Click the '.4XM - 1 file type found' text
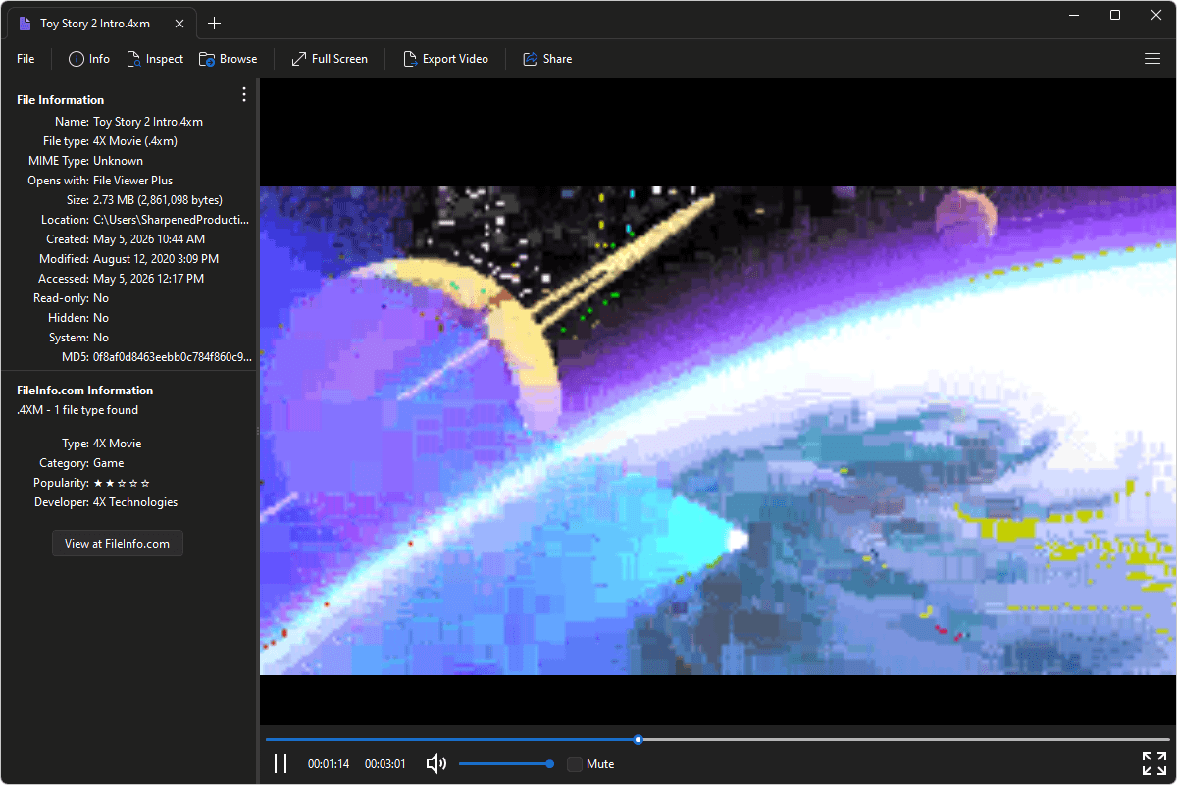This screenshot has height=785, width=1177. click(77, 410)
